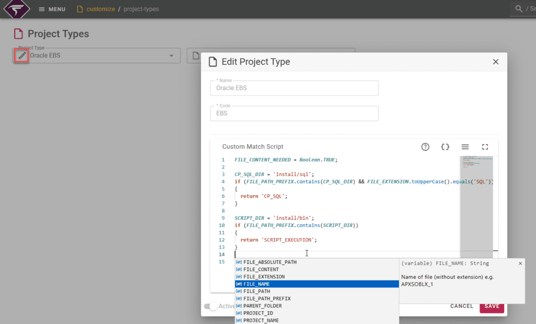This screenshot has height=324, width=536.
Task: Click the curly braces variables icon
Action: click(445, 147)
